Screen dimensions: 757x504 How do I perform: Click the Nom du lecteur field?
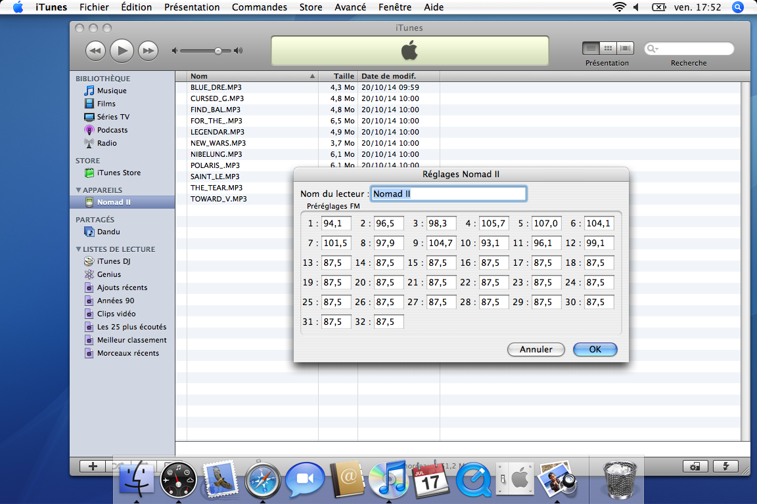(449, 194)
